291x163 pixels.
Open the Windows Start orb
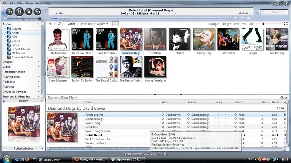click(x=6, y=159)
